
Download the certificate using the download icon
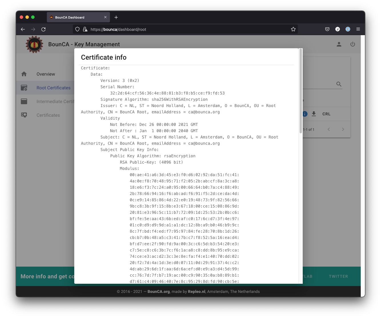pos(314,114)
